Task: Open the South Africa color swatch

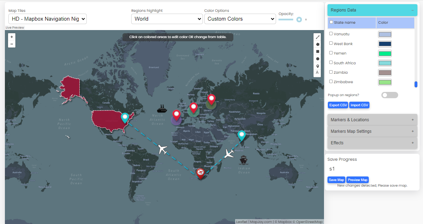Action: [385, 63]
